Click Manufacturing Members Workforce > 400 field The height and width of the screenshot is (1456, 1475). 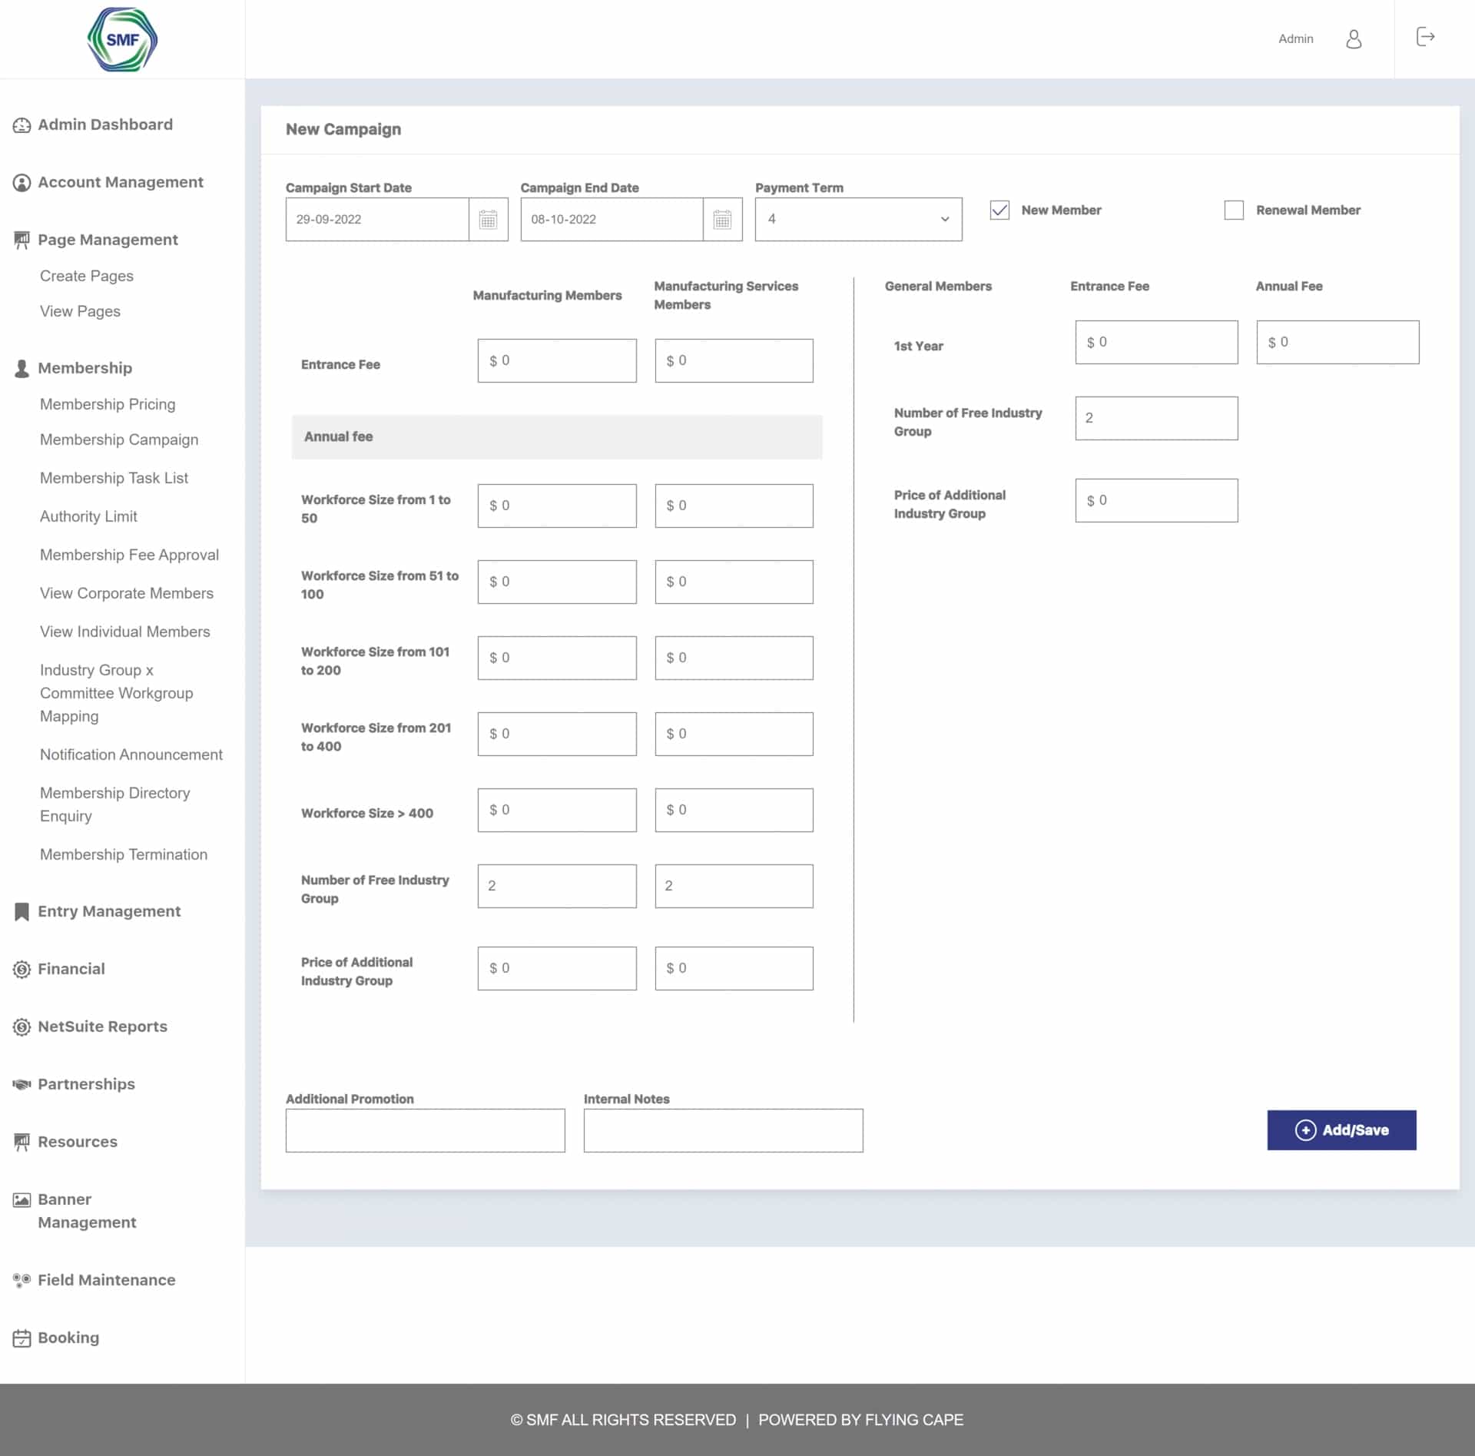(557, 810)
